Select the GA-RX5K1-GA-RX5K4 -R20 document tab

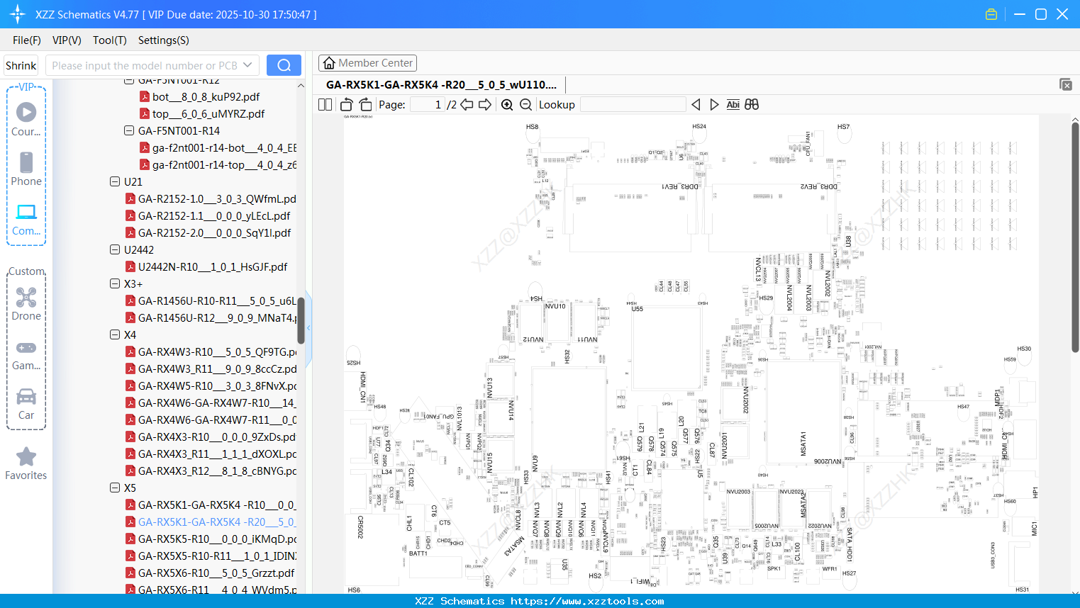[x=441, y=85]
